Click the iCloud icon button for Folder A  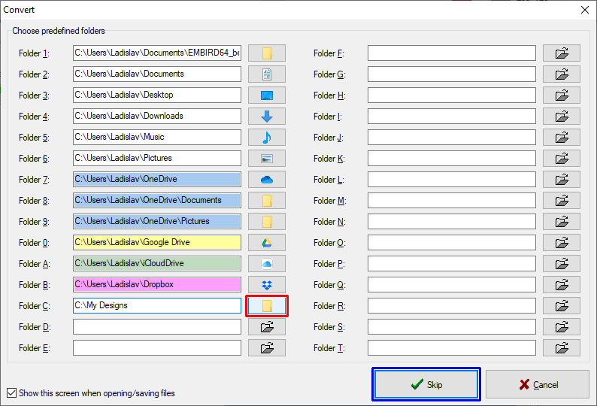point(267,264)
